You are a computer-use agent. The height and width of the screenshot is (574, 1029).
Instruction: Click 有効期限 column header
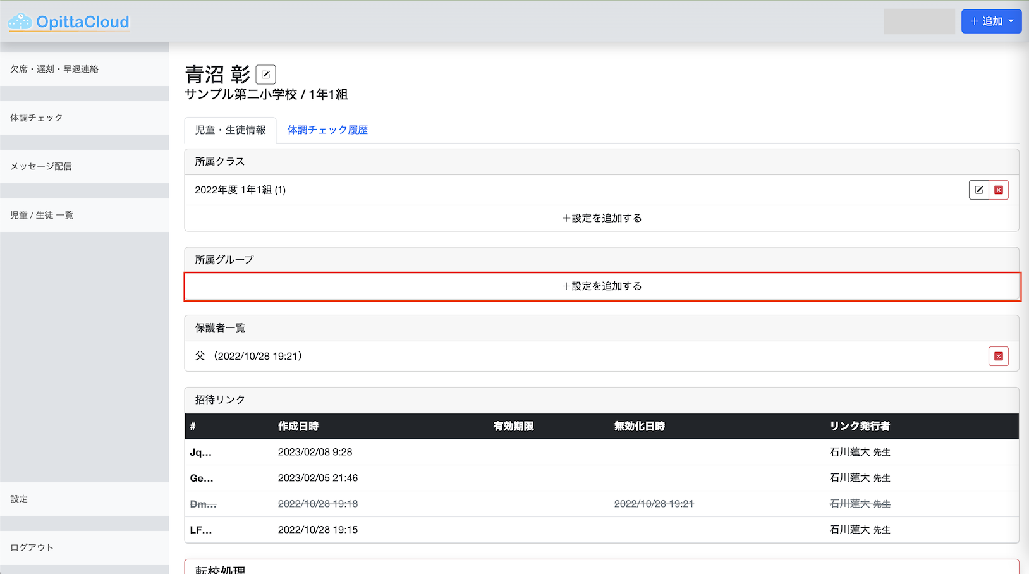[514, 426]
